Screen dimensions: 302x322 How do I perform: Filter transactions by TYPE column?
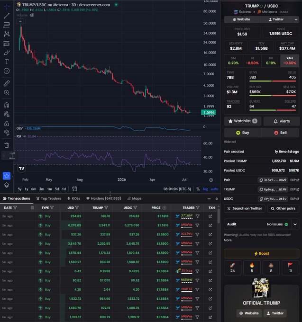pos(52,207)
